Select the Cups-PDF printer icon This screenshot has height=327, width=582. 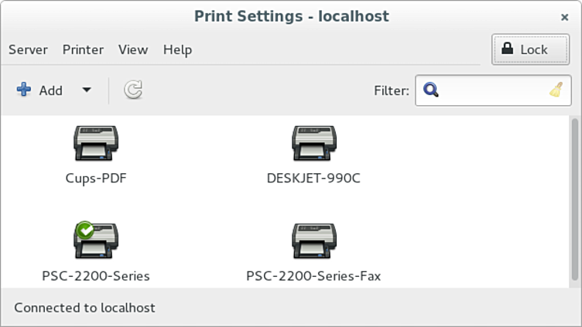[x=96, y=144]
